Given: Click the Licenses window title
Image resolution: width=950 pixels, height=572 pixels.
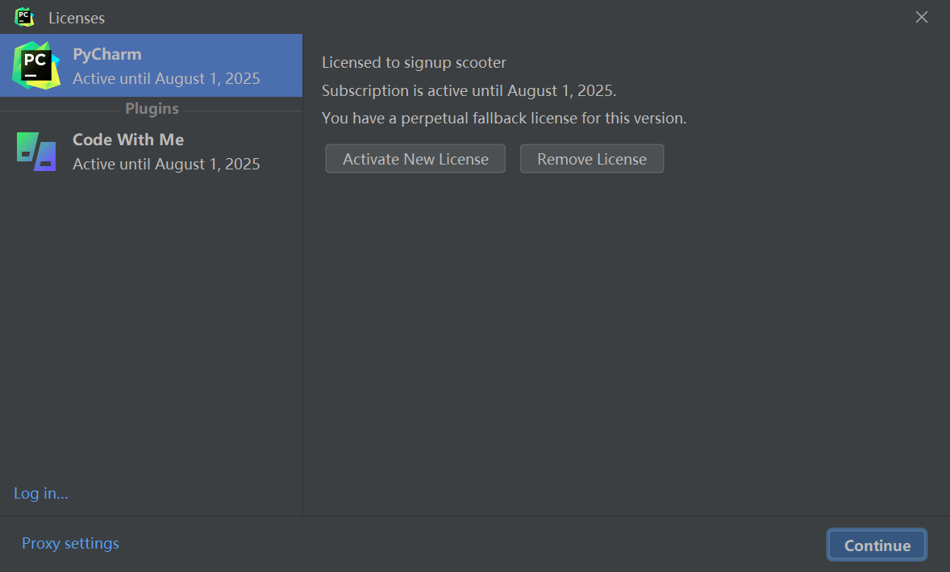Looking at the screenshot, I should [x=77, y=19].
